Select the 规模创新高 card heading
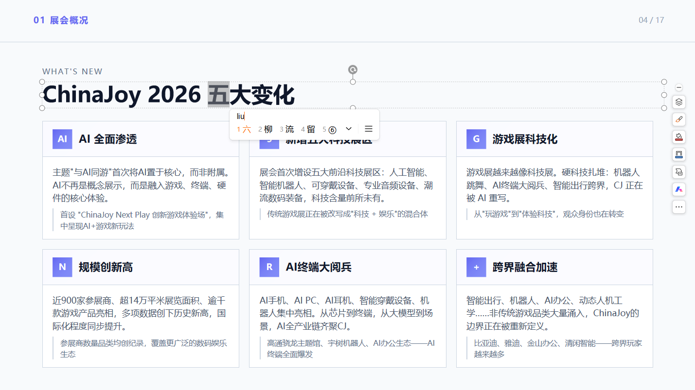This screenshot has width=695, height=390. pyautogui.click(x=106, y=267)
